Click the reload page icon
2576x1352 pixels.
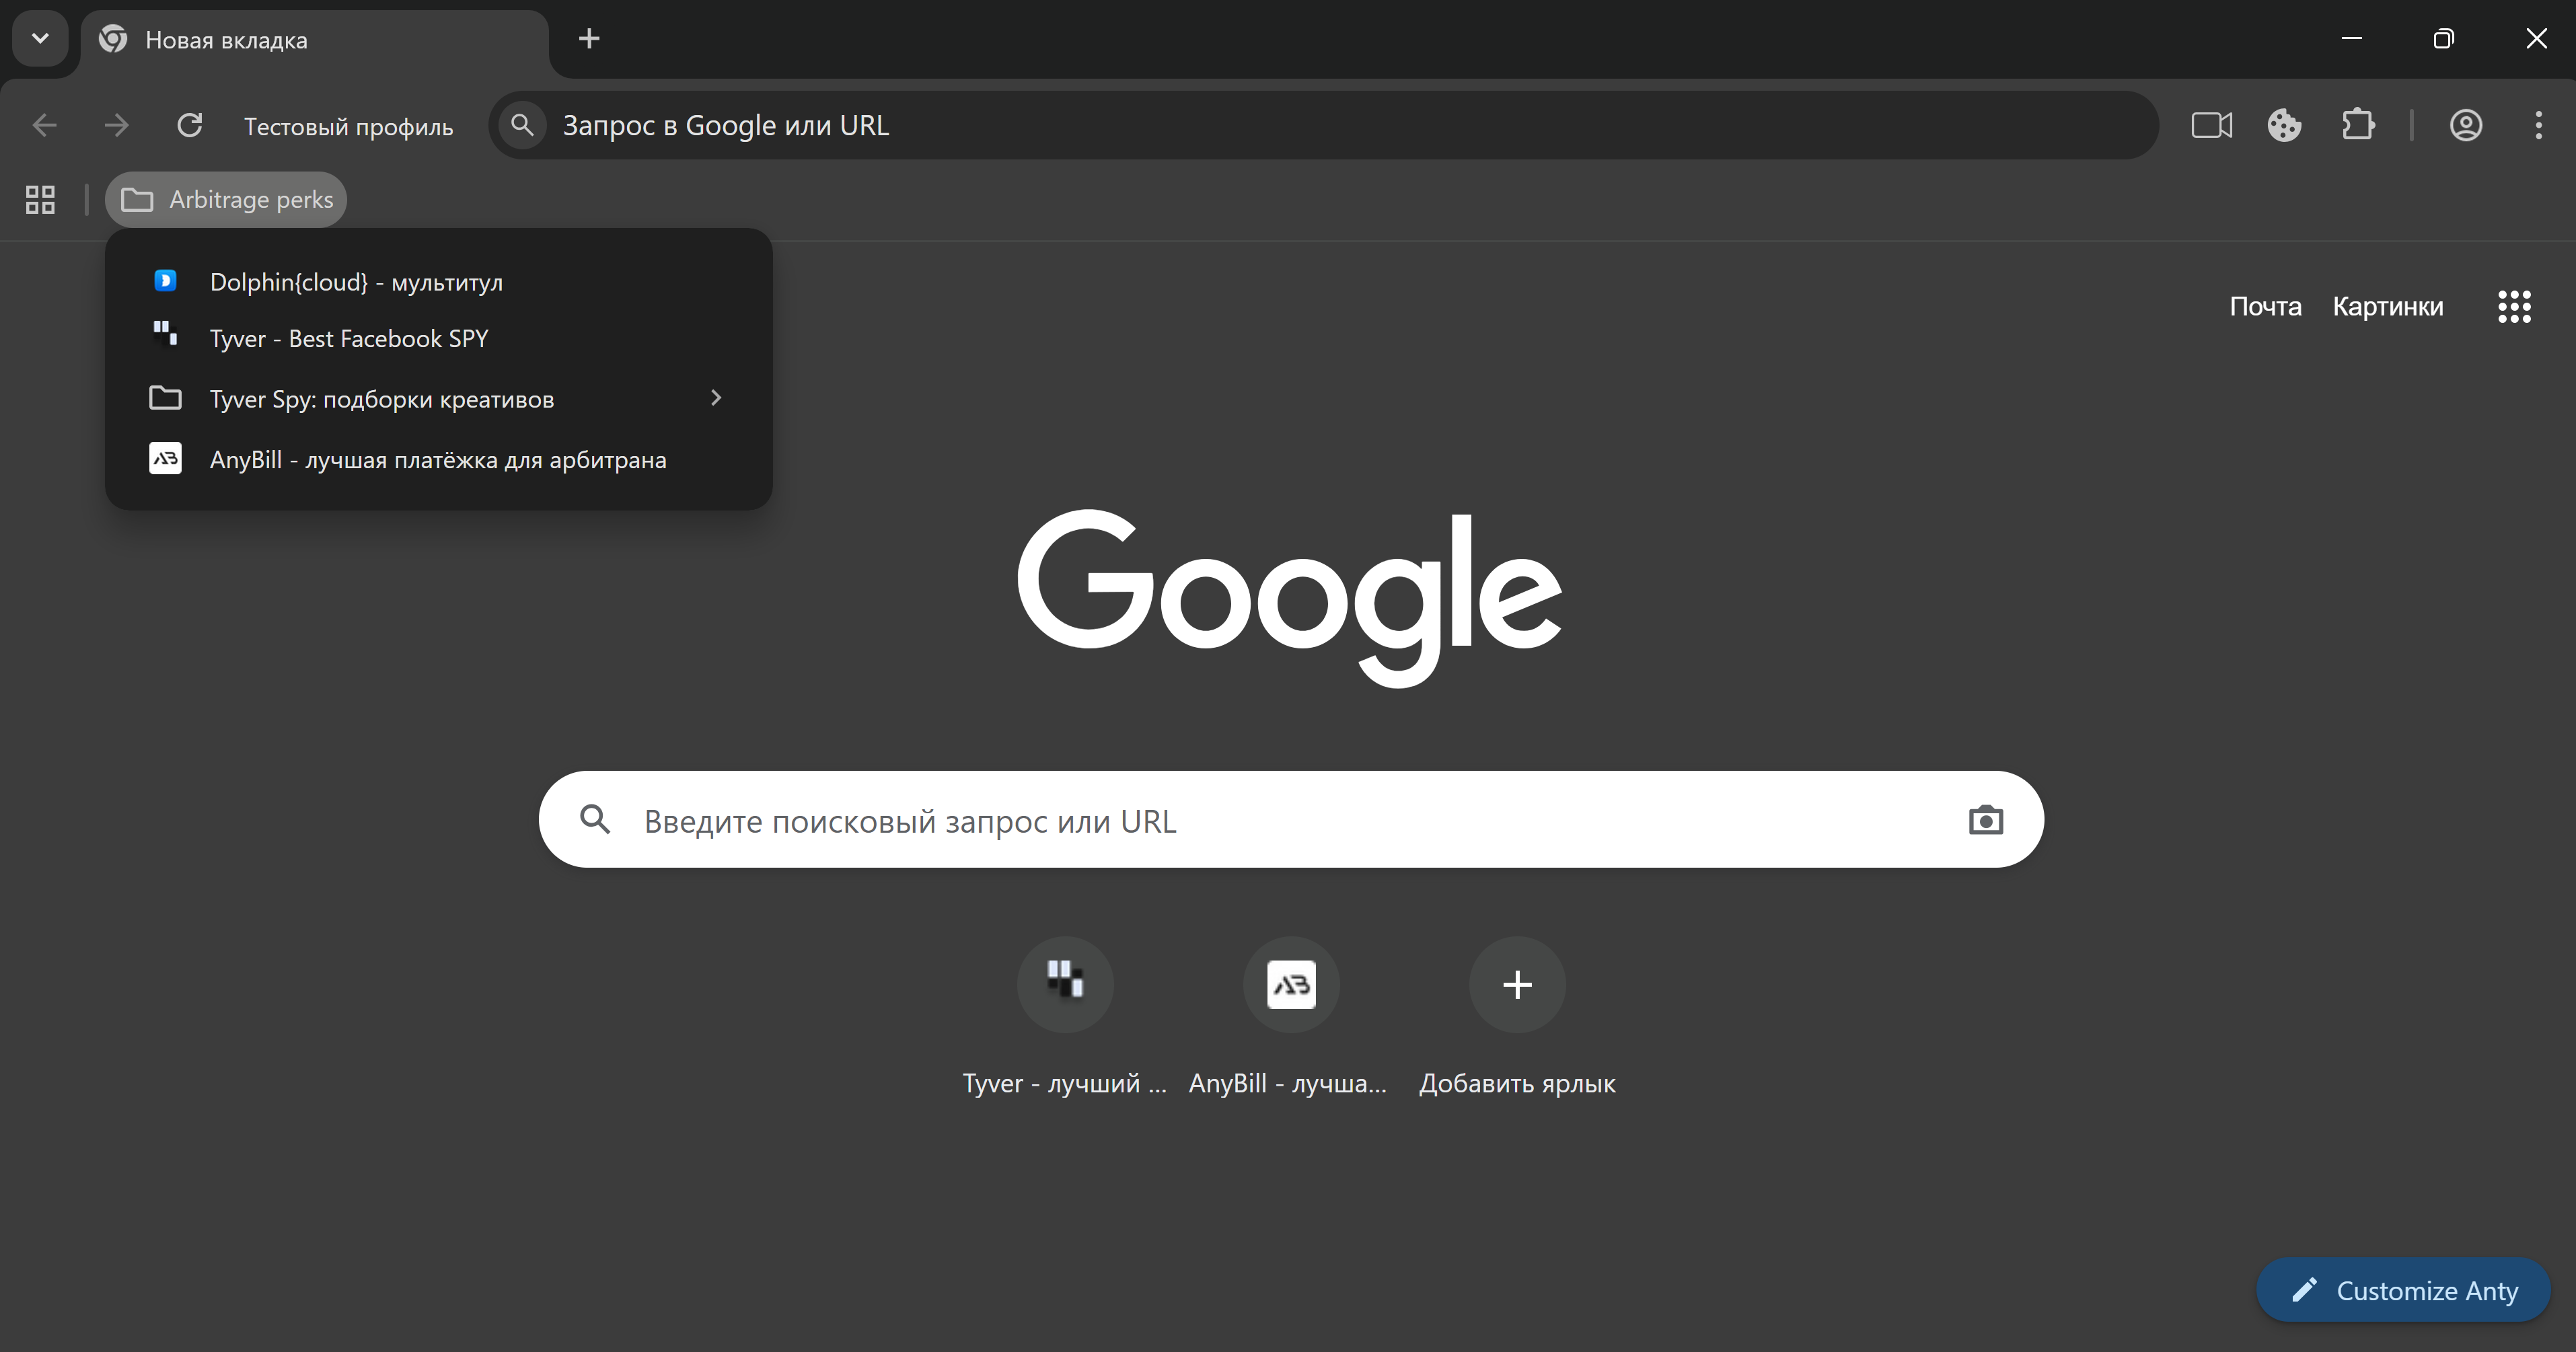189,125
